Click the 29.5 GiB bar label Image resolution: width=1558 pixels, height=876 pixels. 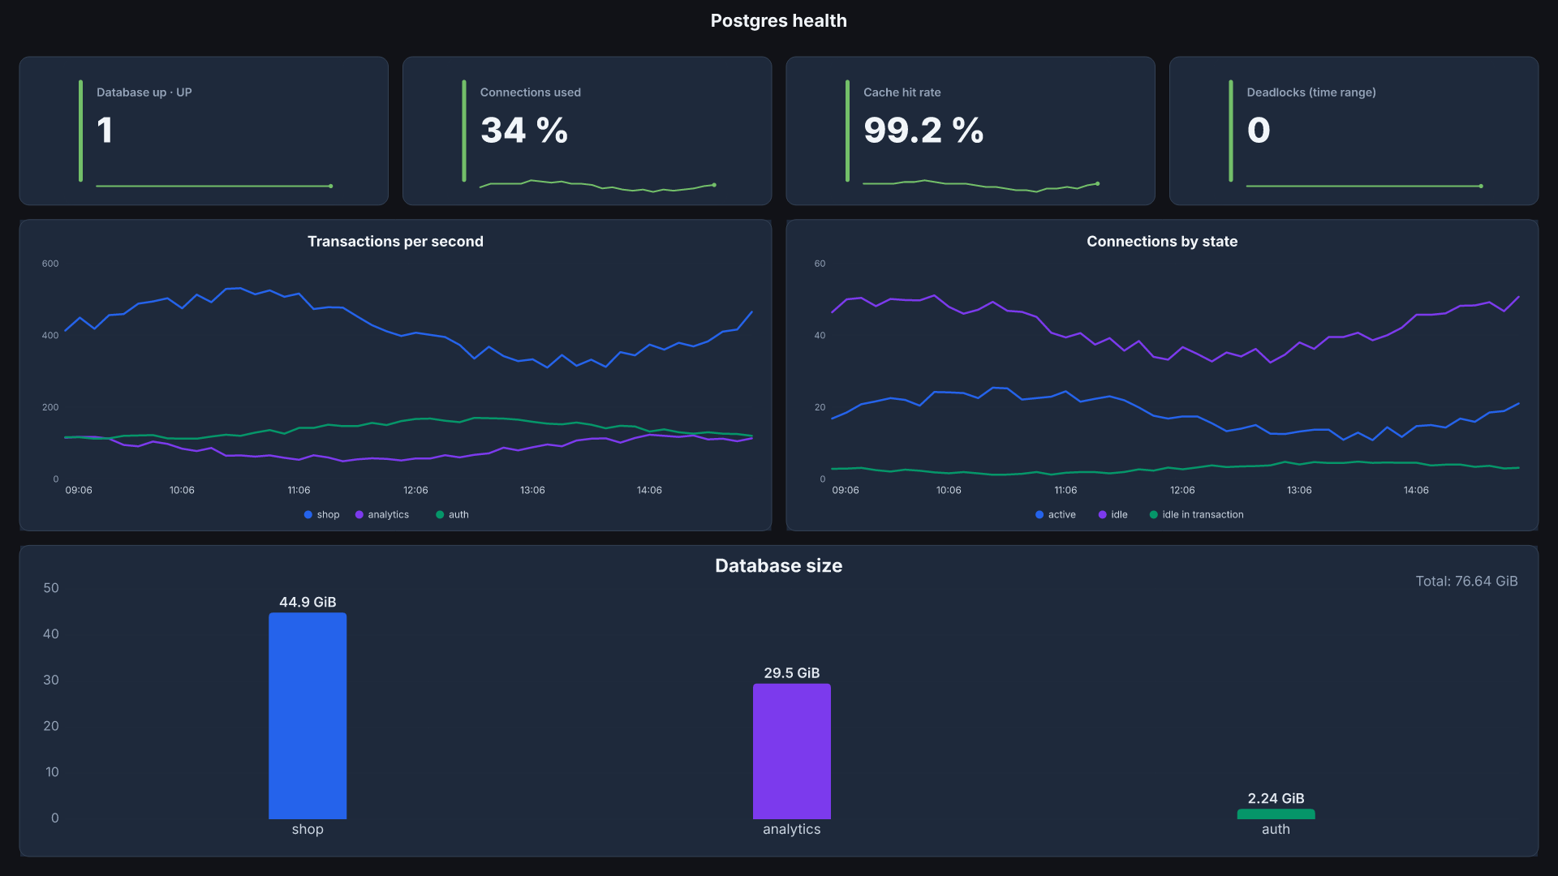(x=792, y=673)
